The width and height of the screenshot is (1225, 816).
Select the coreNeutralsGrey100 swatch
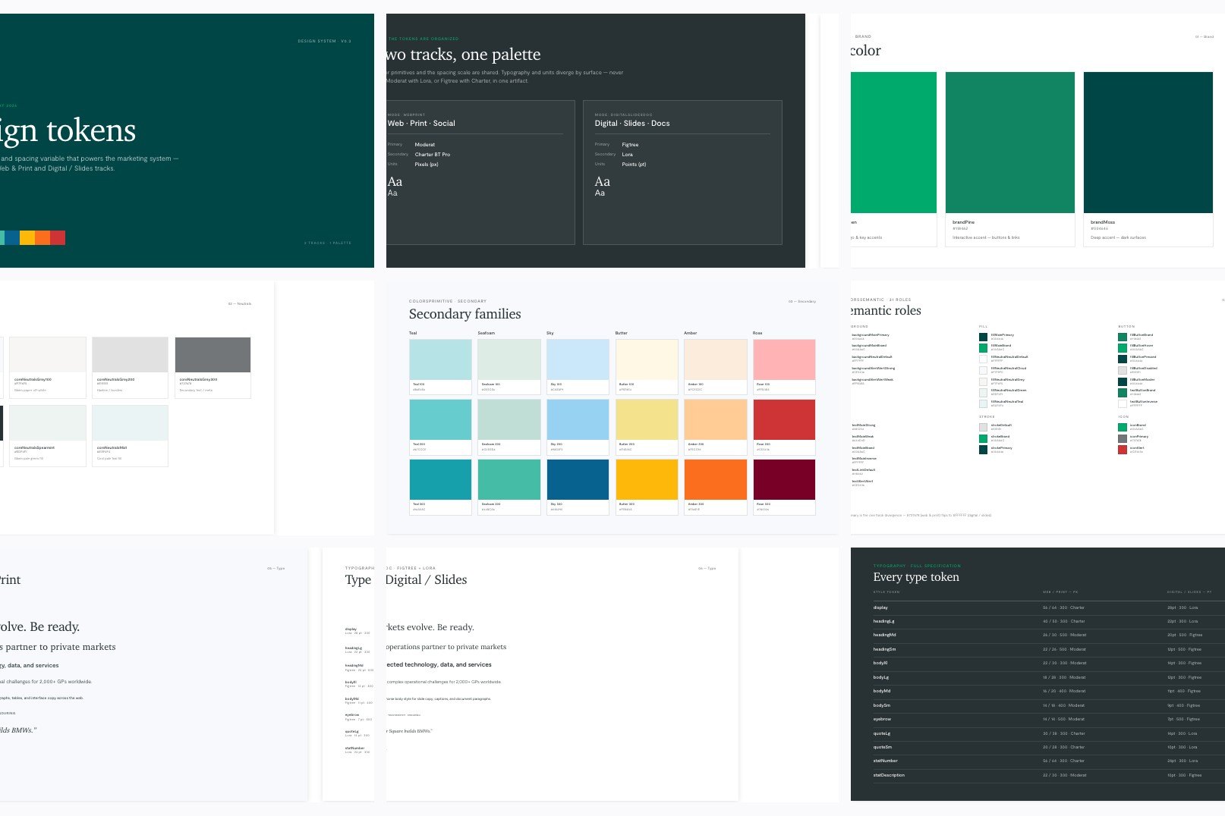point(48,355)
